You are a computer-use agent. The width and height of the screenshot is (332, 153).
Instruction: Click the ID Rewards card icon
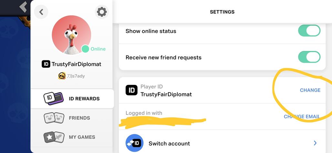point(53,99)
